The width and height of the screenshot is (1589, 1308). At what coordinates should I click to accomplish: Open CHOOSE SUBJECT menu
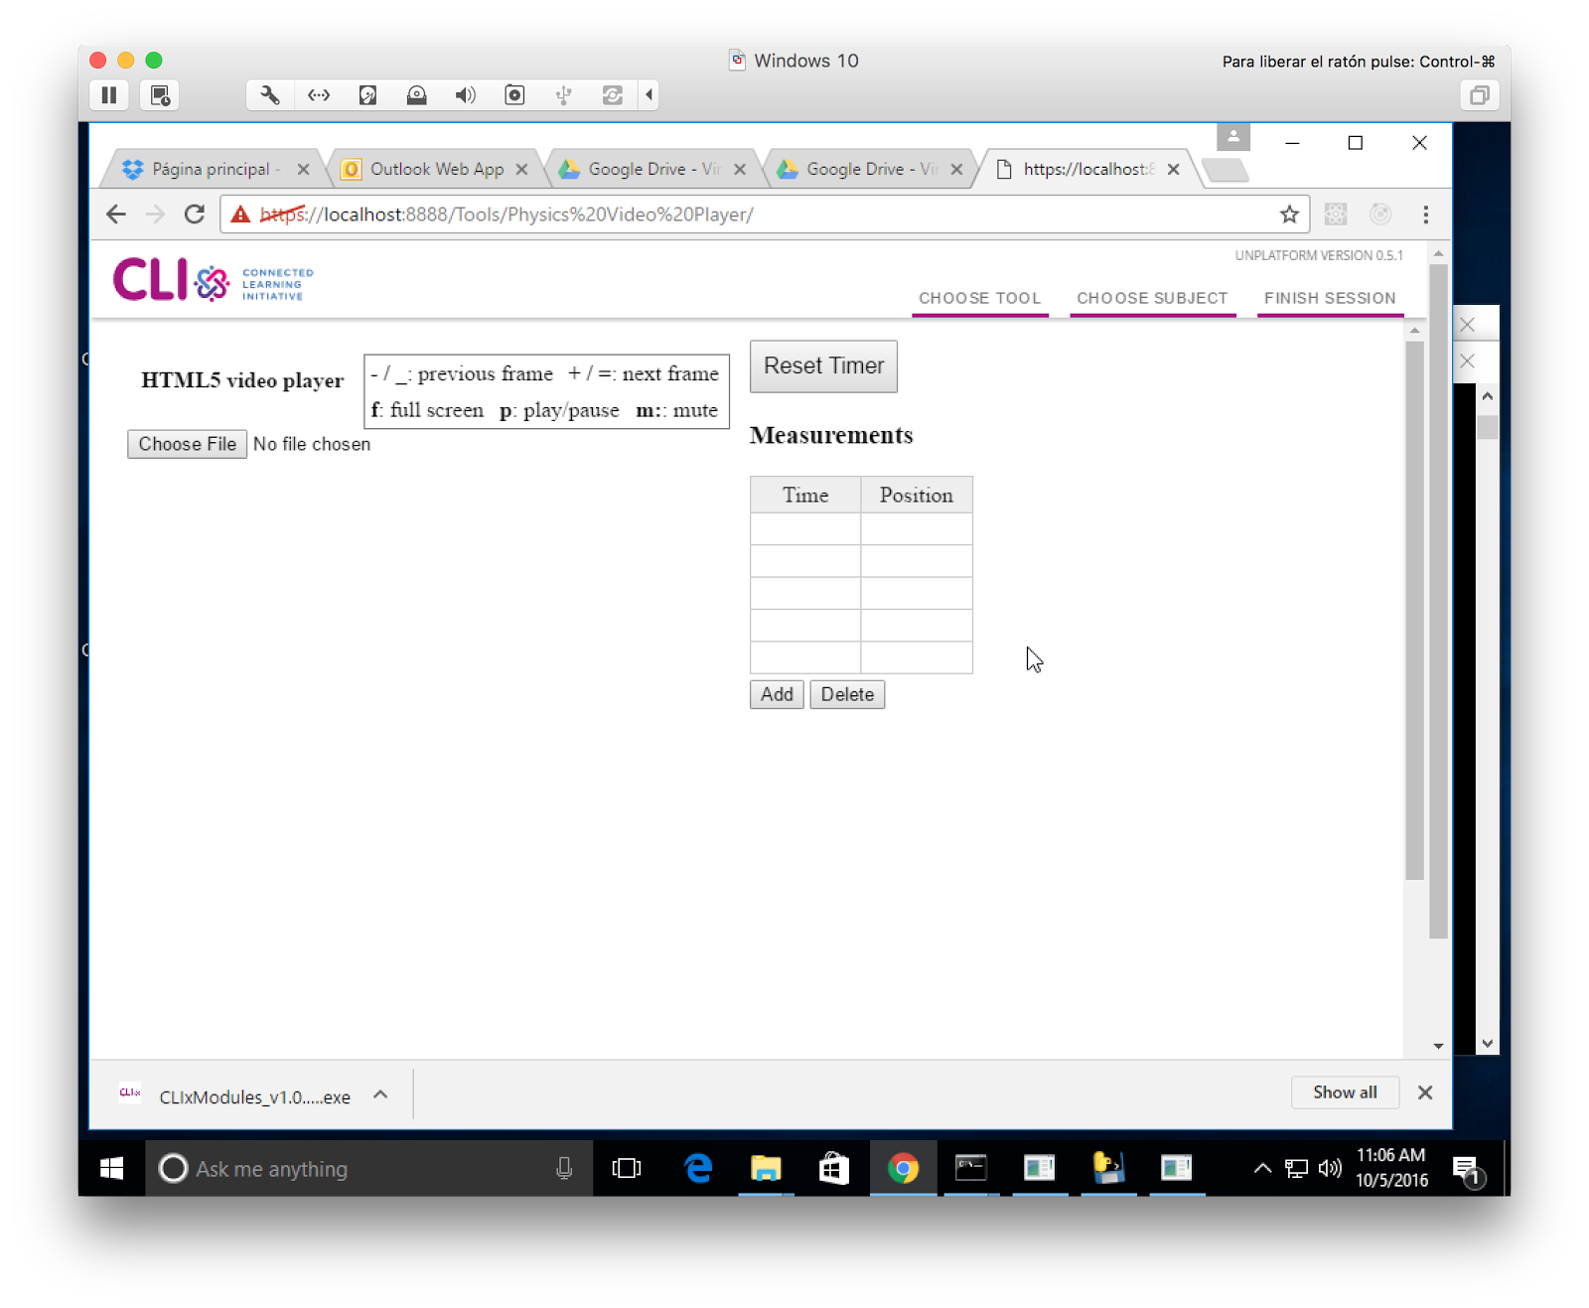tap(1152, 298)
